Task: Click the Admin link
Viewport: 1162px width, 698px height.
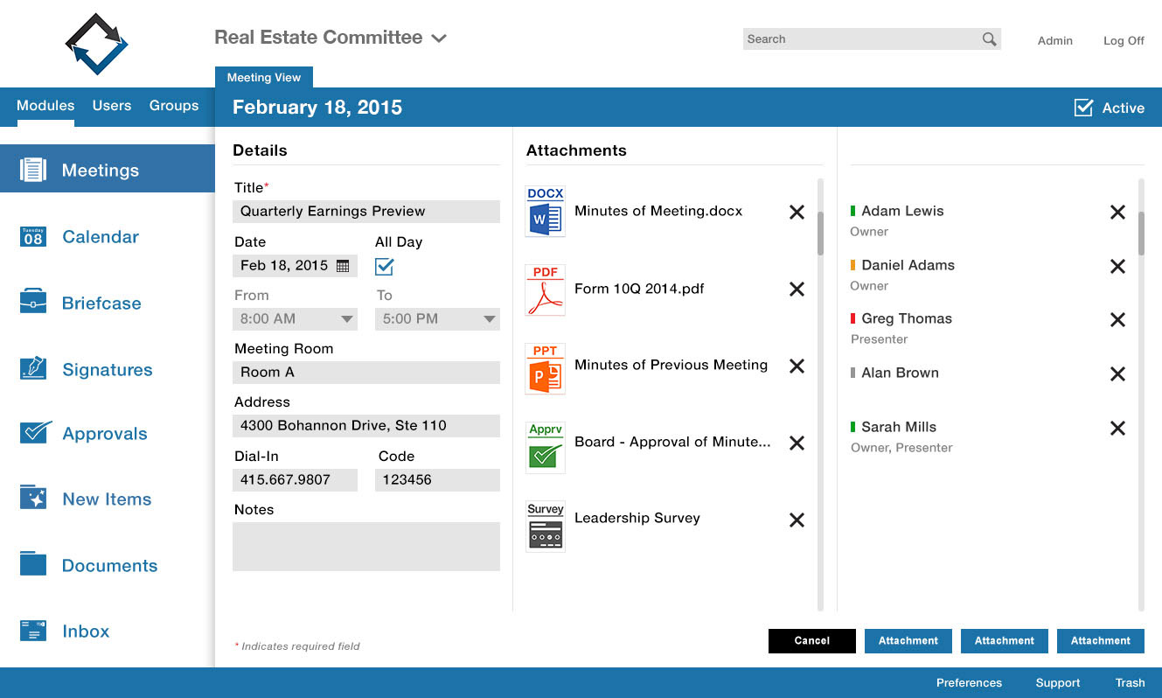Action: 1054,40
